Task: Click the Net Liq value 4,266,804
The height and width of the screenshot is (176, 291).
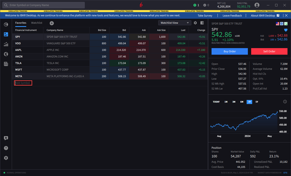Action: coord(224,7)
